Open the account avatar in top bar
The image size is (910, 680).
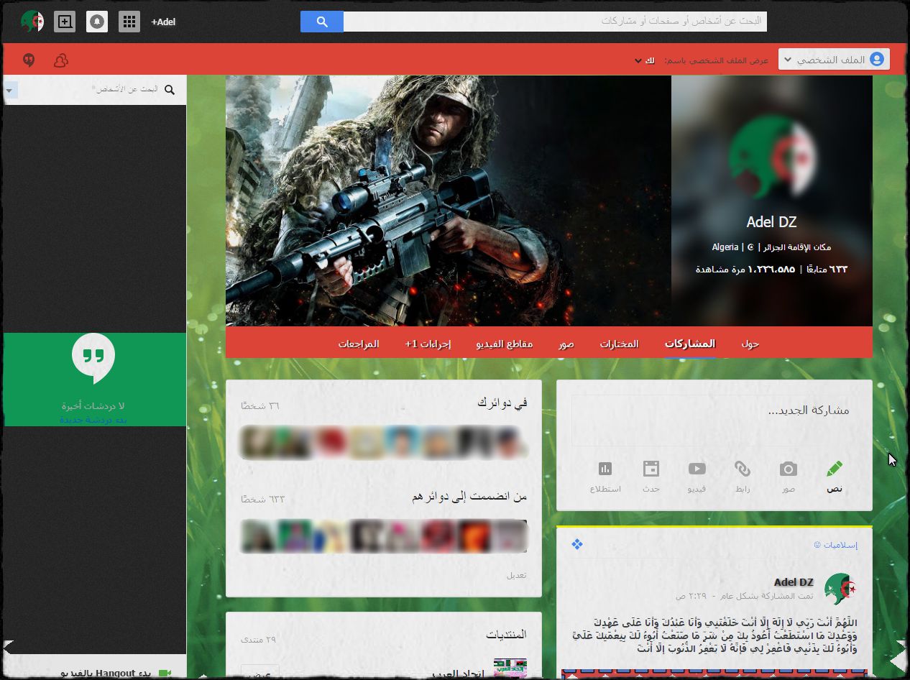point(32,22)
